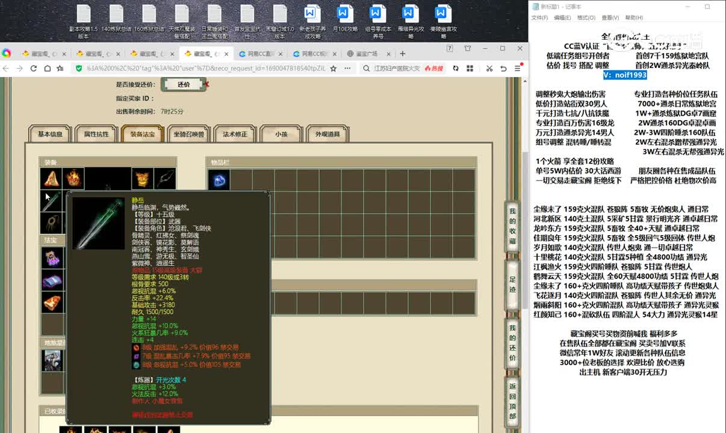Open desktop document 组号零成本养号

pyautogui.click(x=377, y=21)
